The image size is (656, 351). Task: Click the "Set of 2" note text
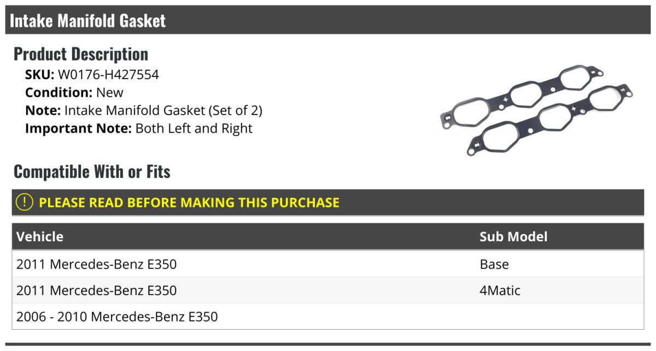[235, 110]
